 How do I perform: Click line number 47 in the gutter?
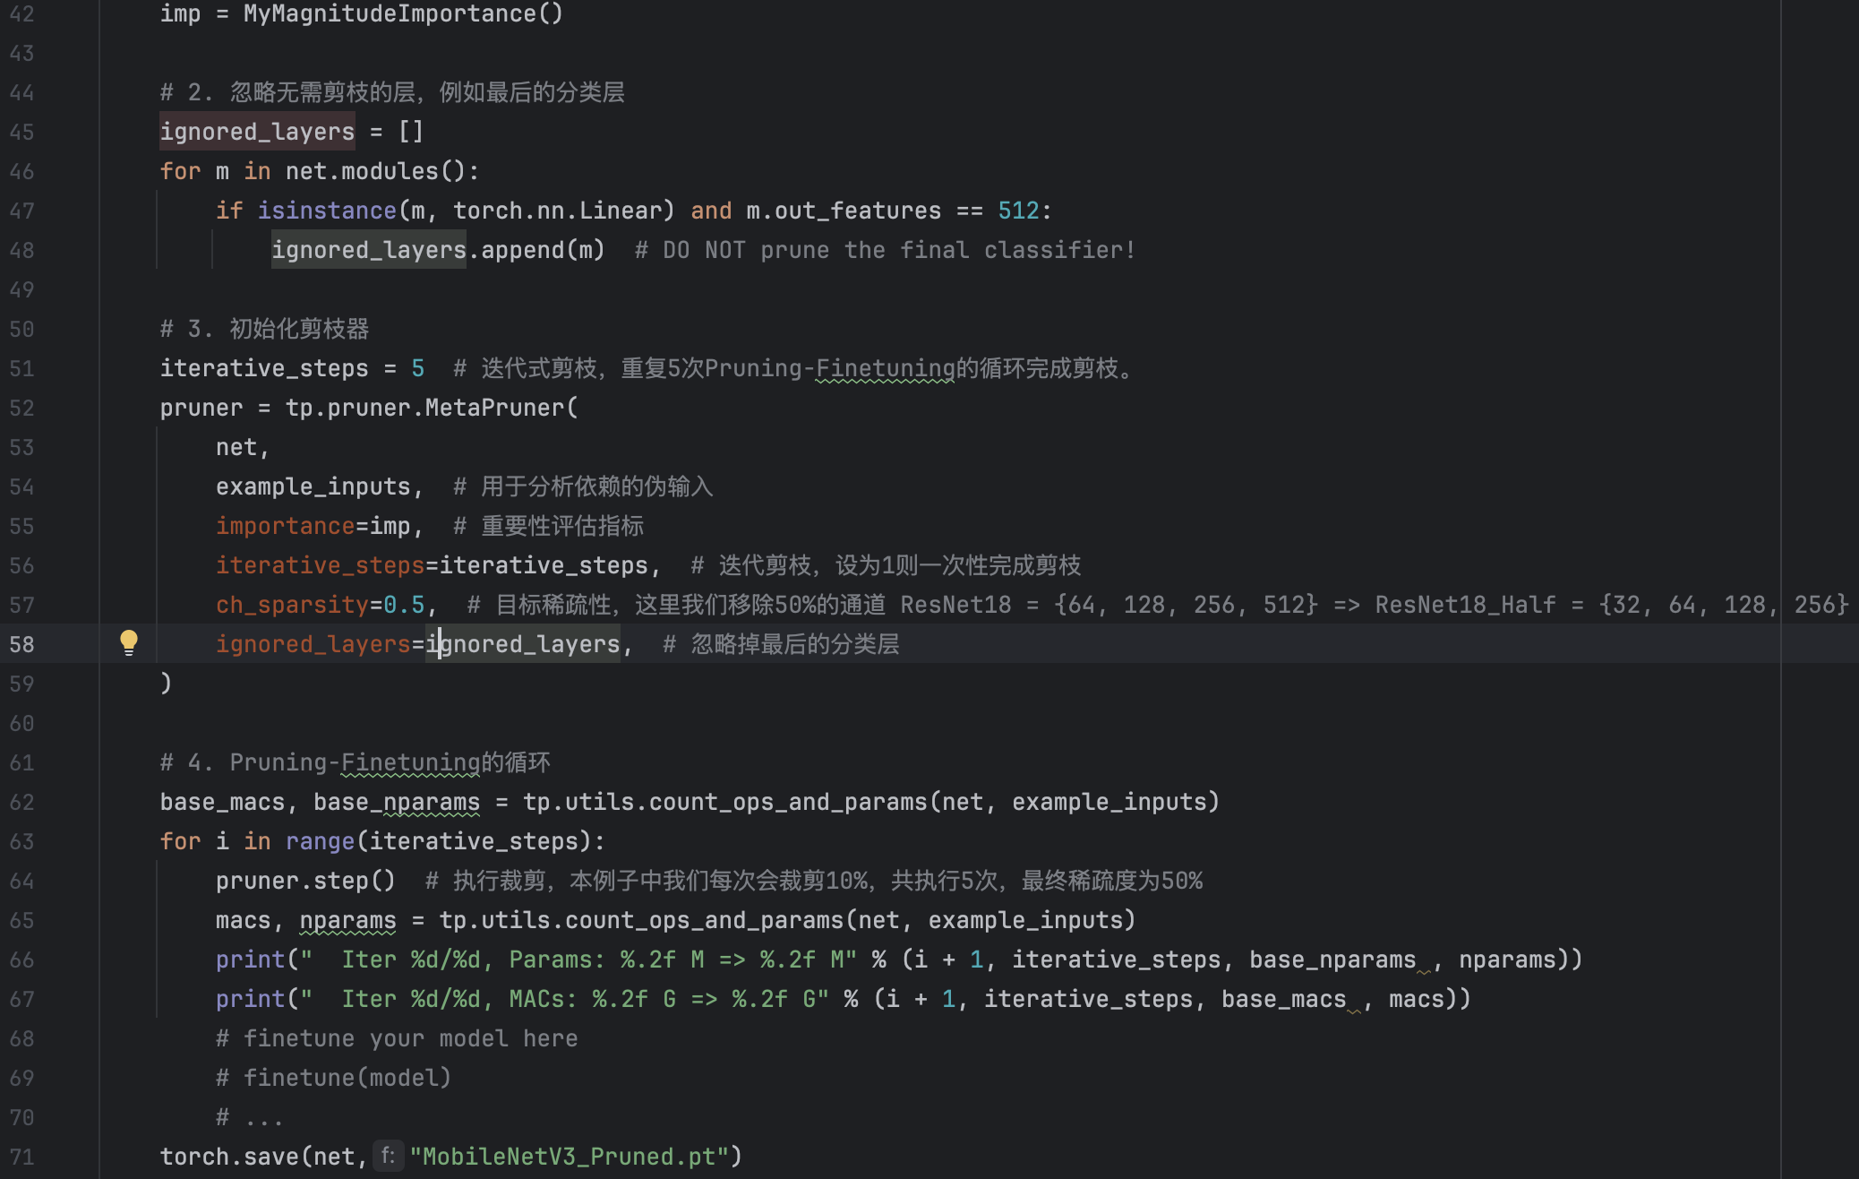22,211
